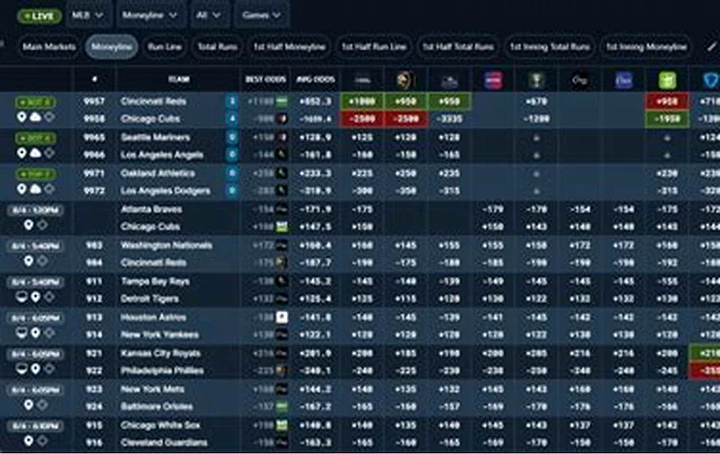Click the dome stadium icon for Astros–Yankees game

(21, 333)
